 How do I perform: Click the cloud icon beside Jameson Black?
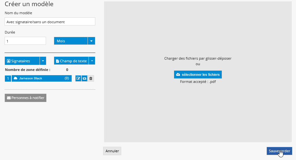coord(15,78)
